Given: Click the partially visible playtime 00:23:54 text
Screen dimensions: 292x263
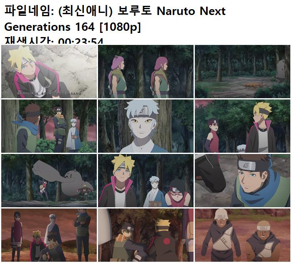Looking at the screenshot, I should pyautogui.click(x=54, y=40).
